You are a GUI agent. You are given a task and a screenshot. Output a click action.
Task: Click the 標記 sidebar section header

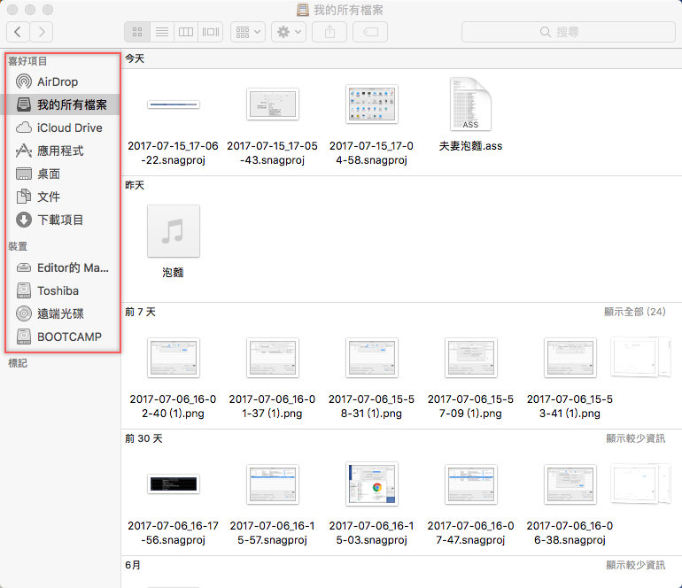[18, 363]
